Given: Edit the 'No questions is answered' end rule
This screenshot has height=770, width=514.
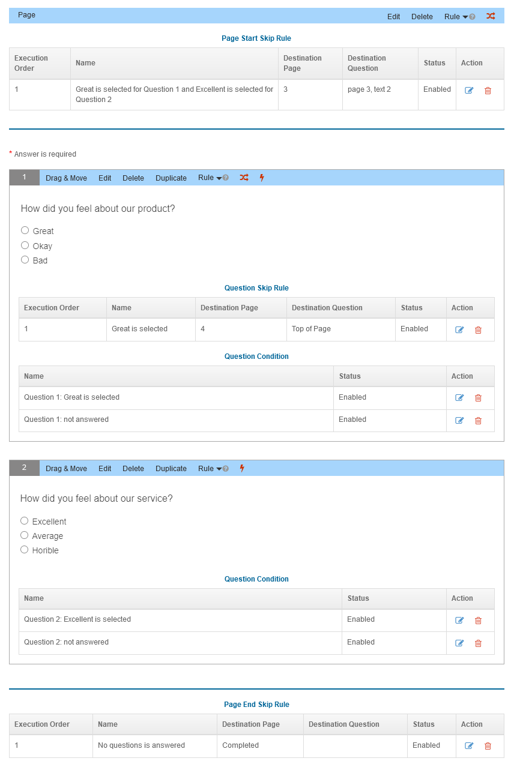Looking at the screenshot, I should pyautogui.click(x=469, y=746).
